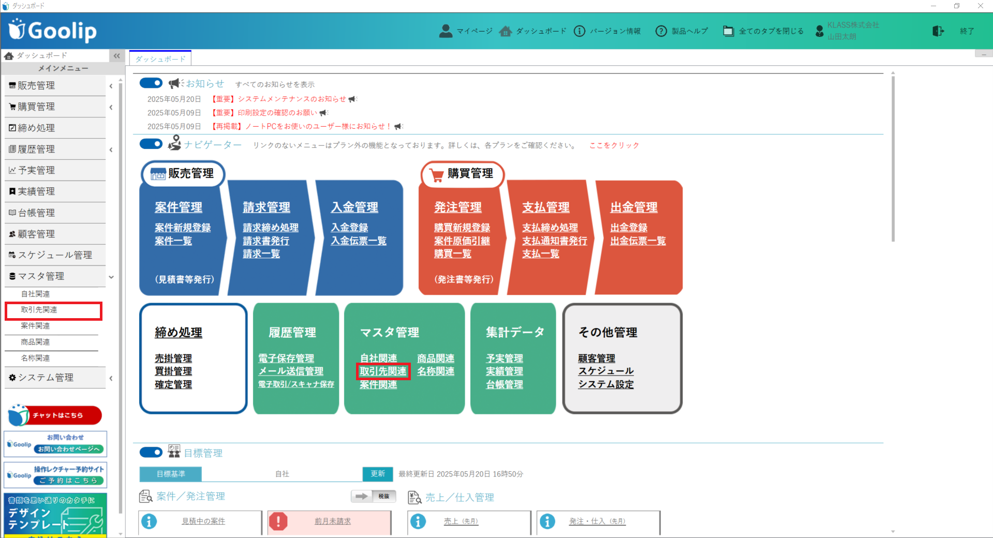Image resolution: width=993 pixels, height=538 pixels.
Task: Click the チャットはこちら button
Action: pos(55,415)
